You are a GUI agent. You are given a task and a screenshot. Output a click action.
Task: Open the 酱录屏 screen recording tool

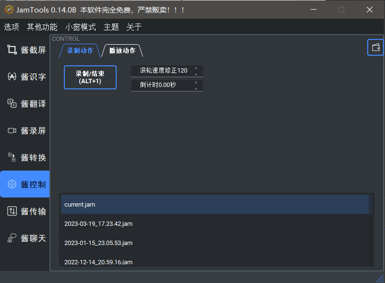[x=25, y=130]
